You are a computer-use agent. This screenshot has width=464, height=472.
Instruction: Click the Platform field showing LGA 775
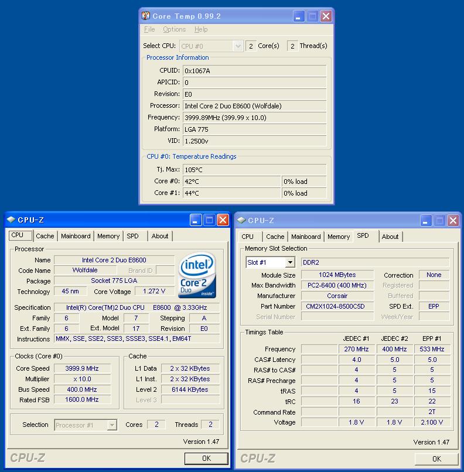[x=255, y=129]
